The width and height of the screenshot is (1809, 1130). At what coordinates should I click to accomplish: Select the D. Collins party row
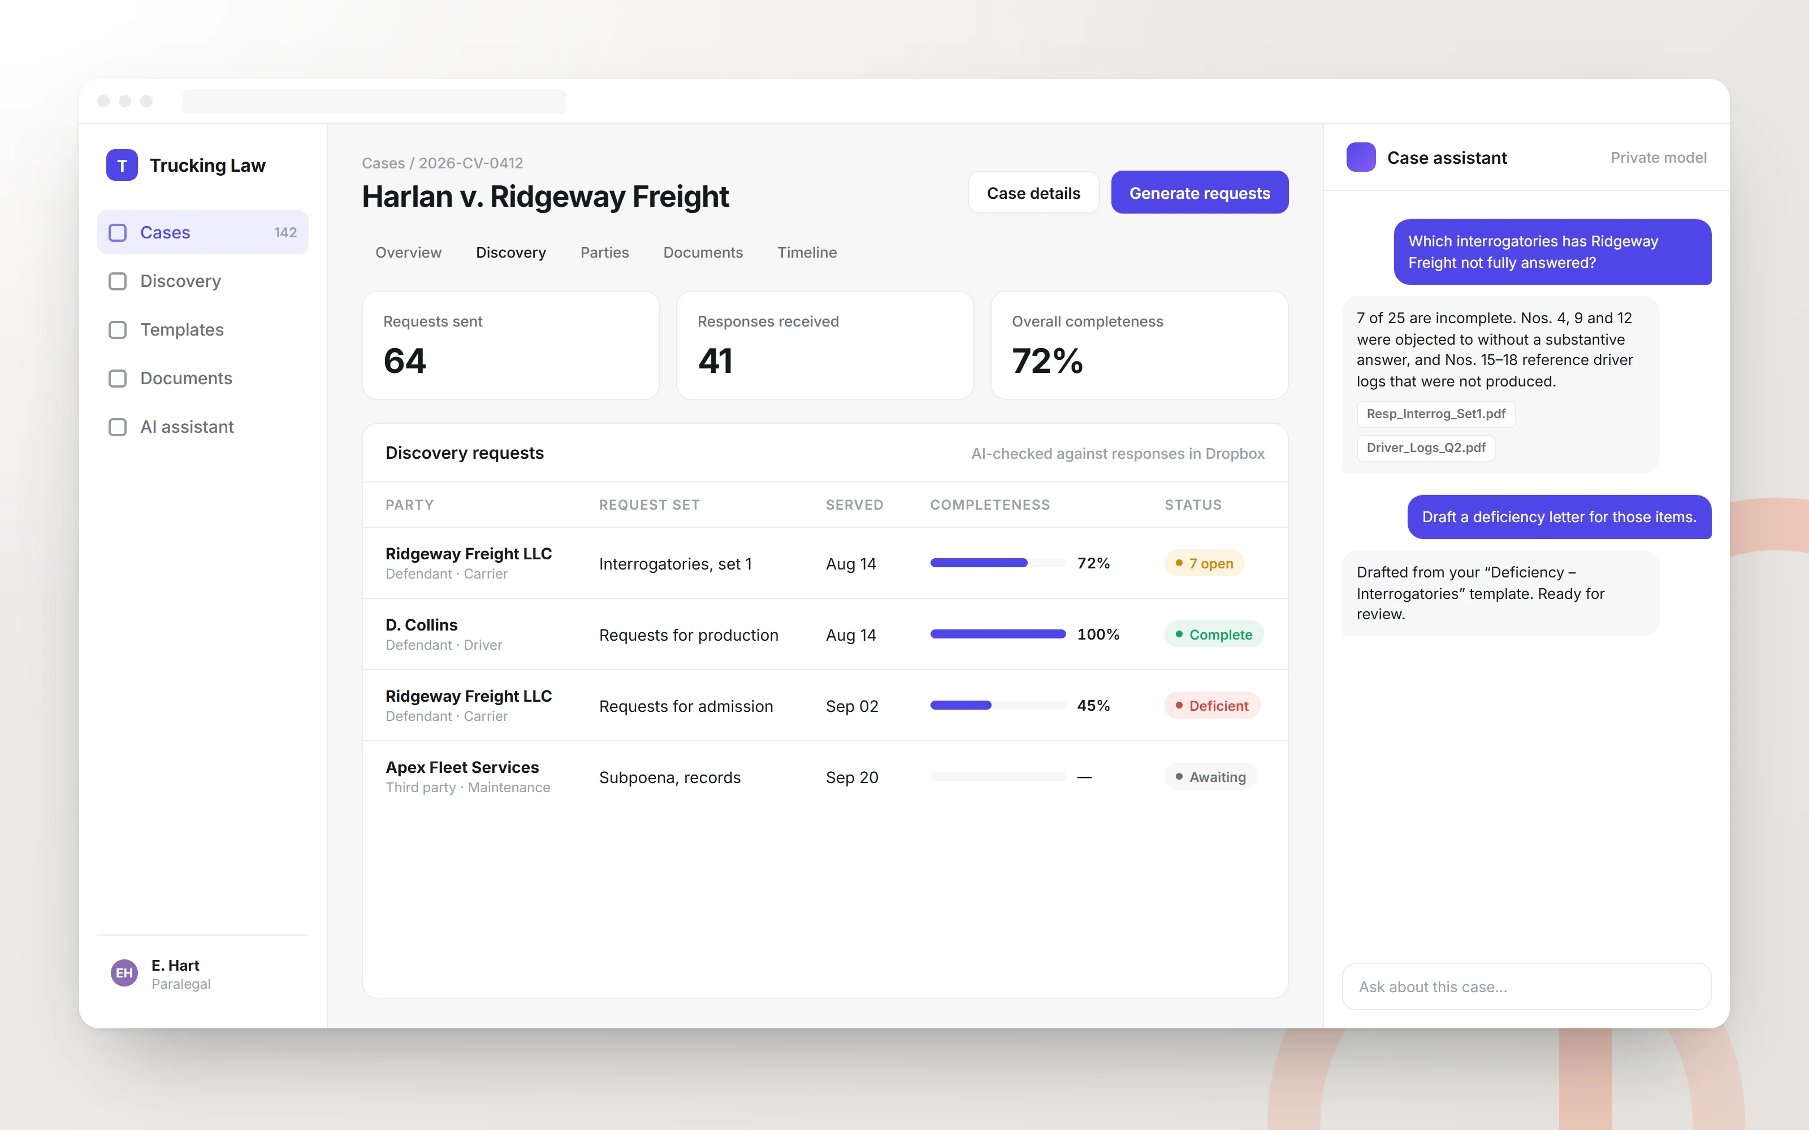(825, 634)
